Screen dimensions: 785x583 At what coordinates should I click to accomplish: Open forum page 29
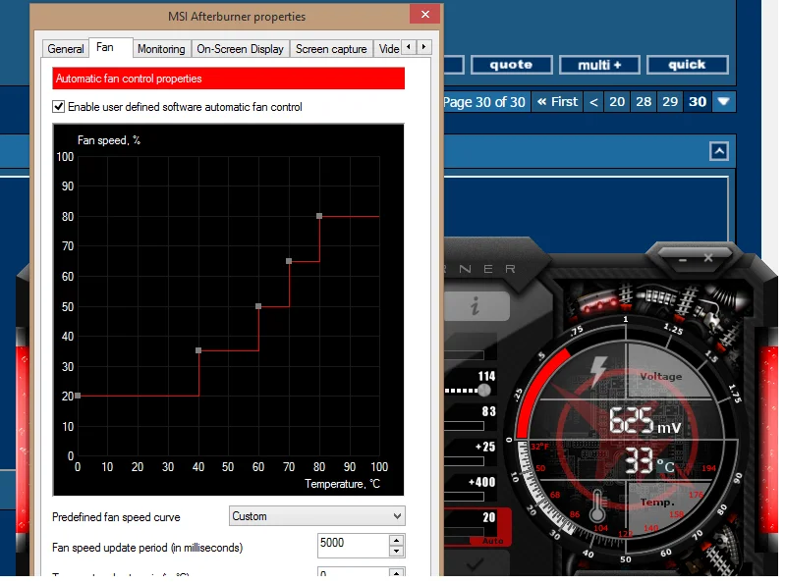click(670, 102)
